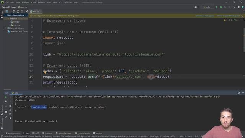Collapse the PythonFirebase project root
Screen dimensions: 245x138
(5, 15)
